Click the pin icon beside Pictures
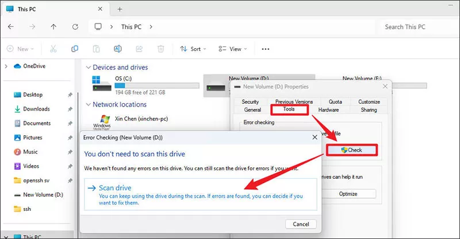This screenshot has width=460, height=239. tap(70, 138)
